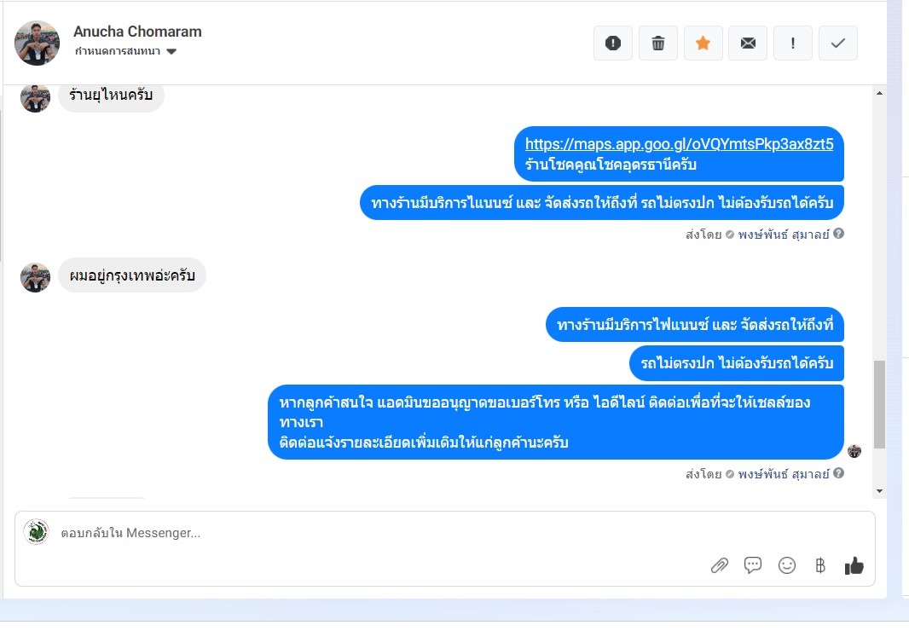909x631 pixels.
Task: Click the scrollbar up arrow
Action: pos(879,94)
